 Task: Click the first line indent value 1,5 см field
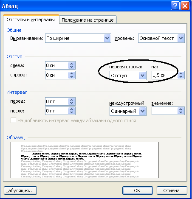pyautogui.click(x=164, y=75)
